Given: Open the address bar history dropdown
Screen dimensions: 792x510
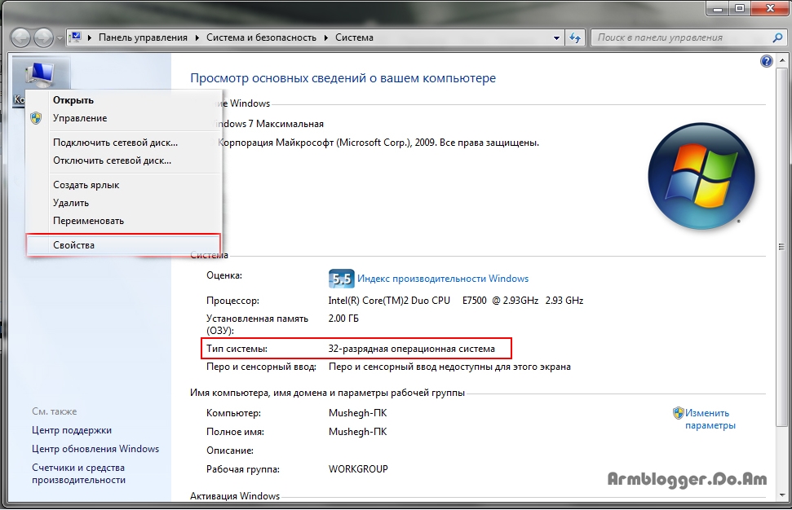Looking at the screenshot, I should 556,37.
